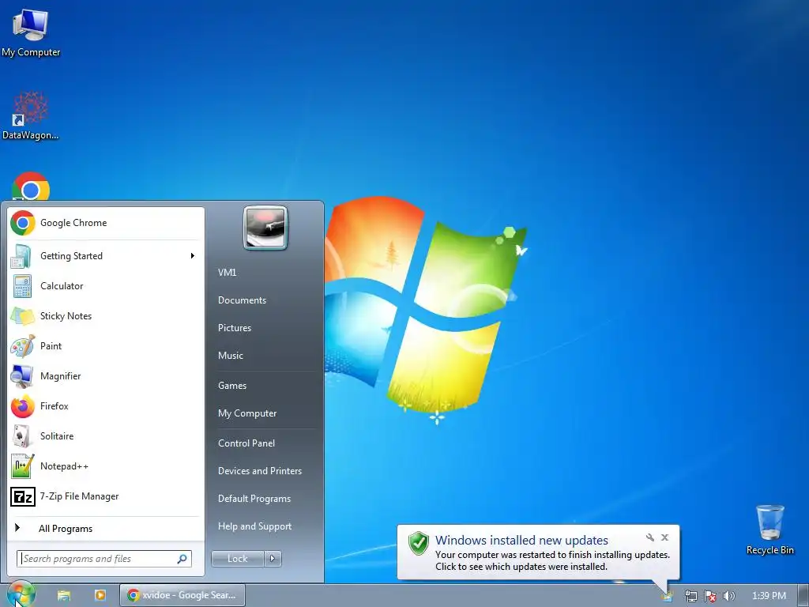809x607 pixels.
Task: Open My Computer in Start menu
Action: coord(247,413)
